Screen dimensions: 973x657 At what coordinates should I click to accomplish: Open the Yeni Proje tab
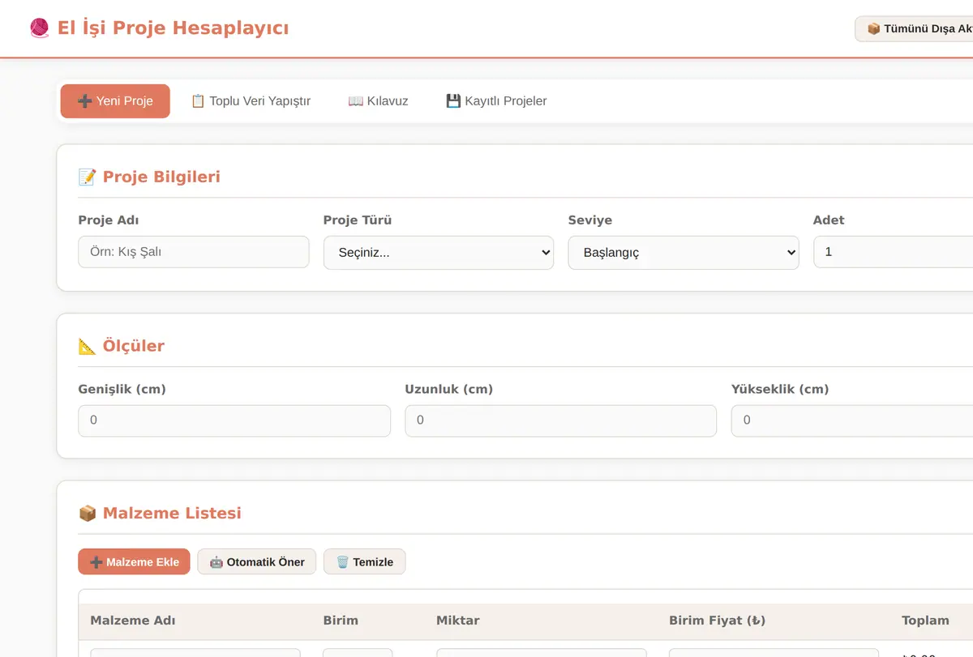115,101
